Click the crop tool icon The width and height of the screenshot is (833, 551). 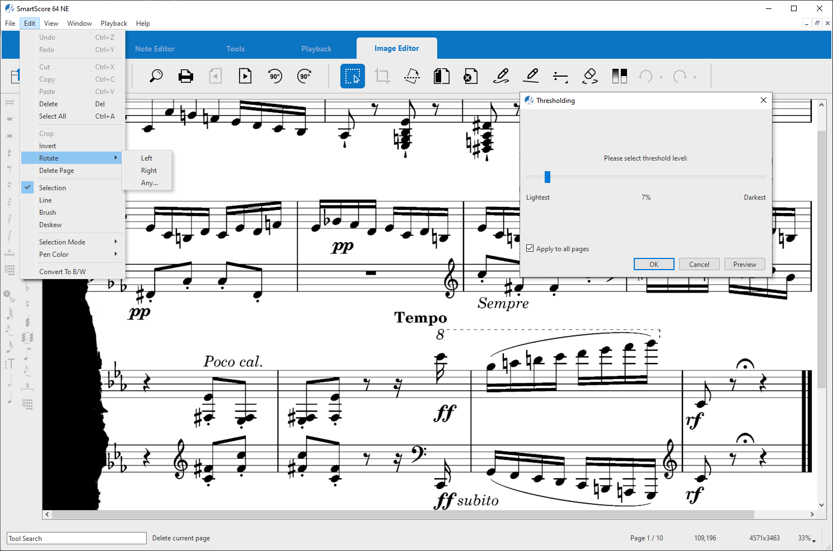[382, 76]
